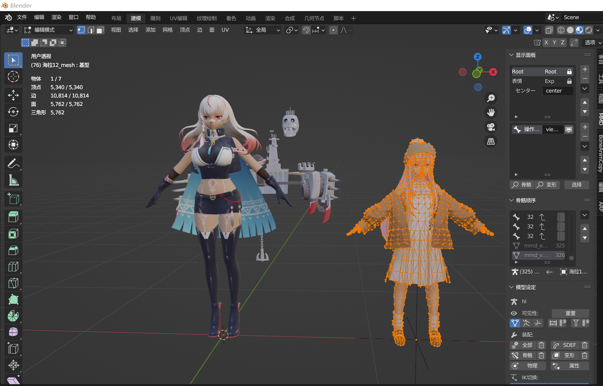603x386 pixels.
Task: Collapse the 显示面板 panel
Action: (x=511, y=55)
